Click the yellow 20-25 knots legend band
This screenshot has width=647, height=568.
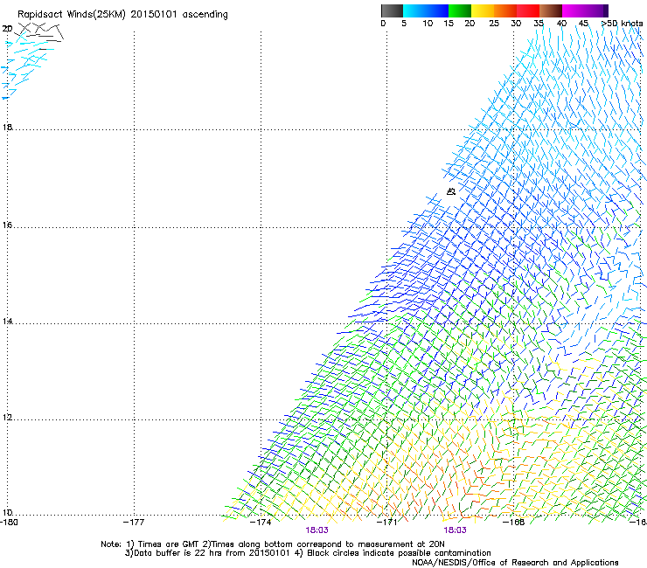click(483, 10)
